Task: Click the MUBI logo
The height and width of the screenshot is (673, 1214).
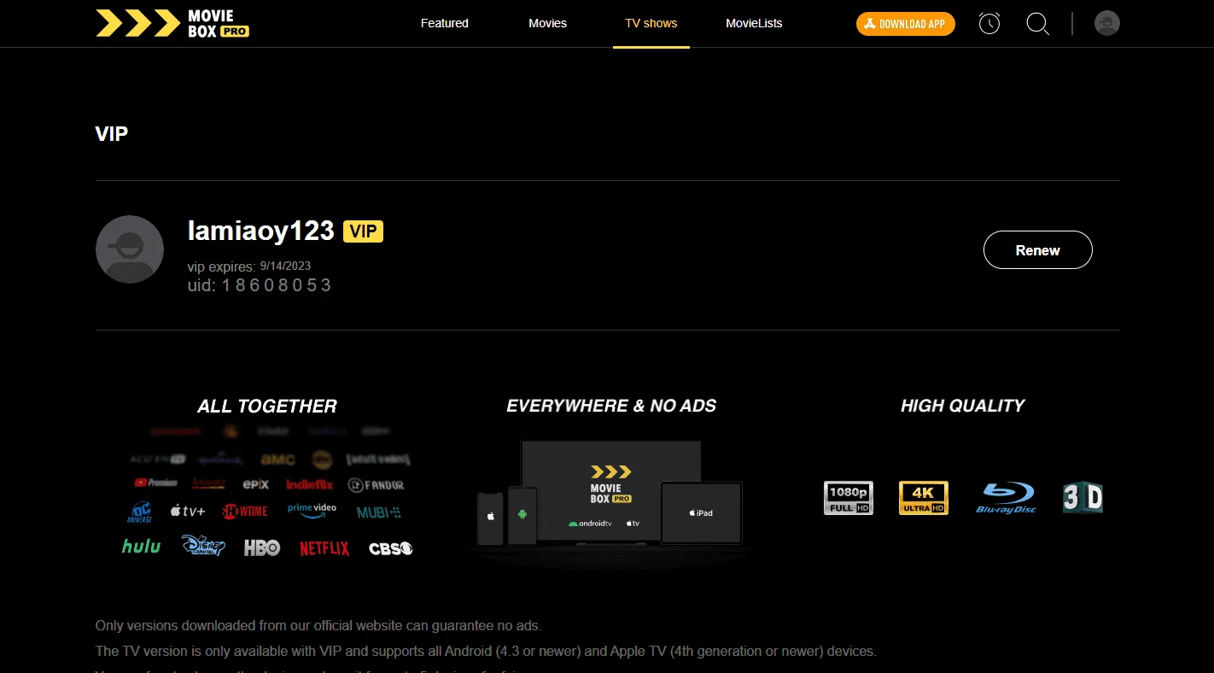Action: tap(379, 512)
